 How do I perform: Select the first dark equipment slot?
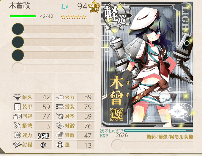pyautogui.click(x=53, y=29)
